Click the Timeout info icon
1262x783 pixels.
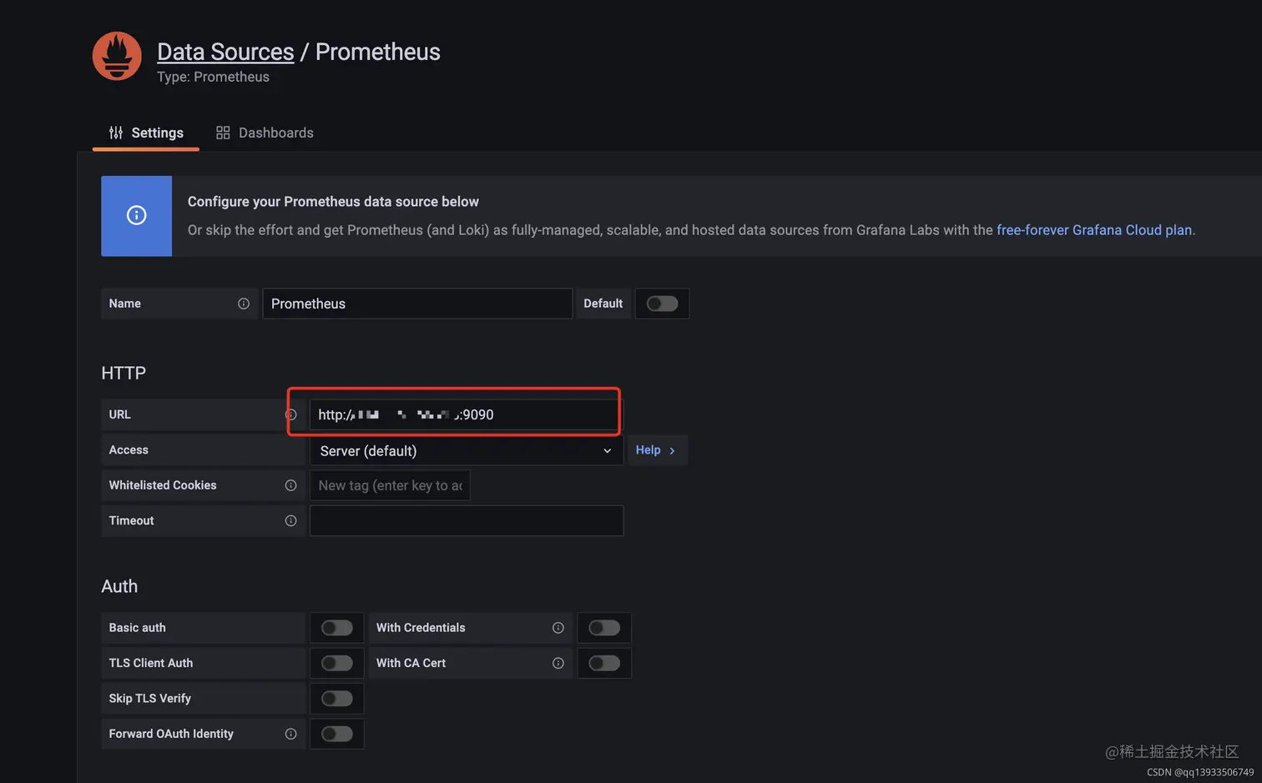(290, 520)
